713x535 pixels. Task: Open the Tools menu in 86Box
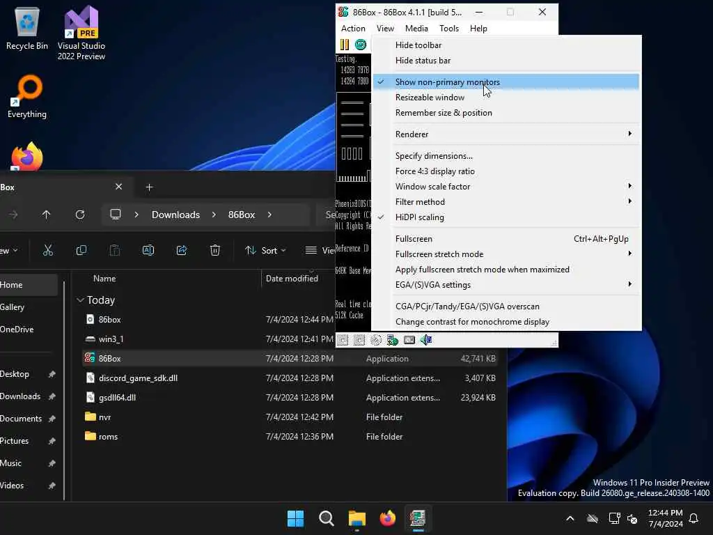coord(449,28)
